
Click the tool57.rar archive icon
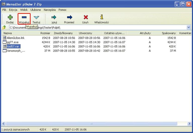point(5,46)
